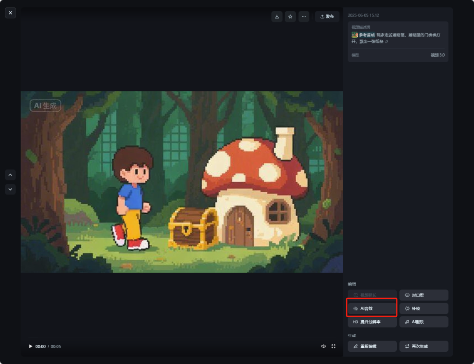Go to previous video with up chevron
Screen dimensions: 474x364
(x=11, y=175)
